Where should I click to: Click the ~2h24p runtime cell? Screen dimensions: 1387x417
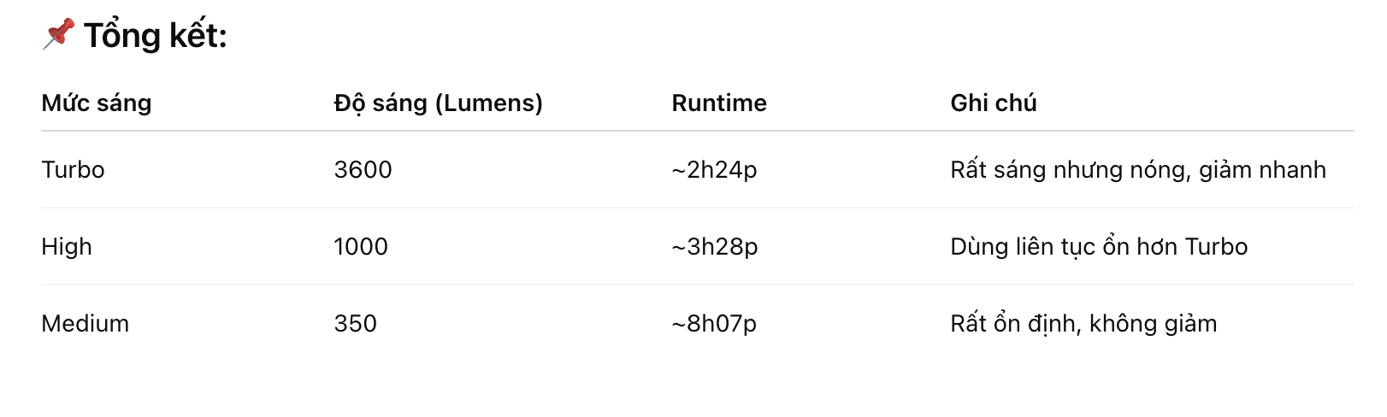coord(714,170)
